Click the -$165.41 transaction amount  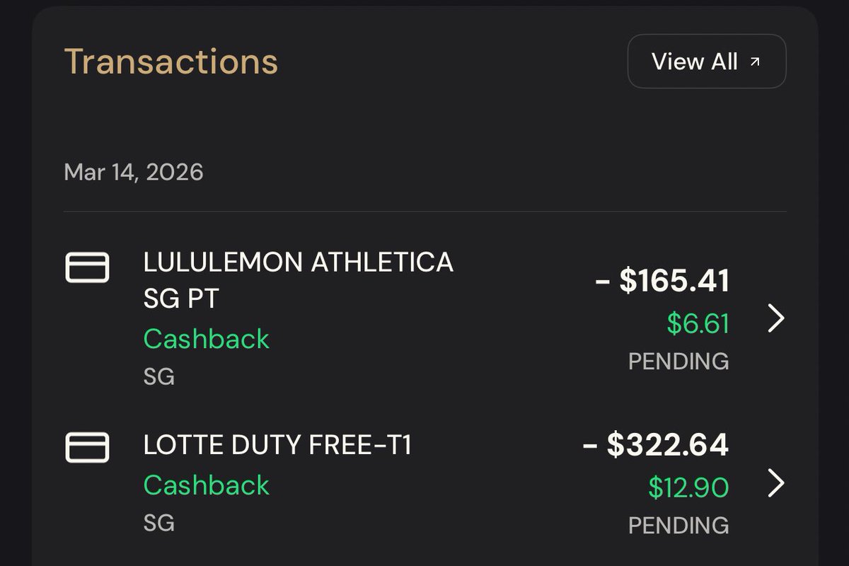click(x=662, y=281)
